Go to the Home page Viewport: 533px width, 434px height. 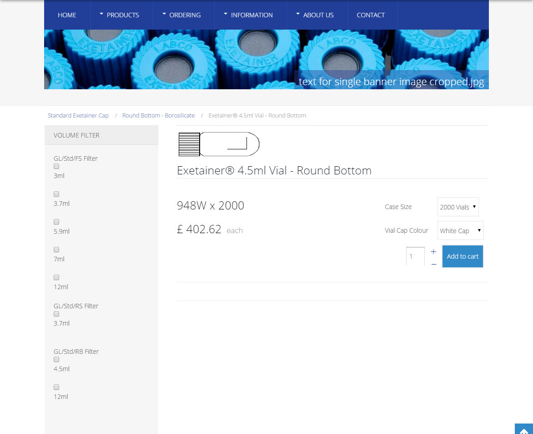tap(67, 15)
